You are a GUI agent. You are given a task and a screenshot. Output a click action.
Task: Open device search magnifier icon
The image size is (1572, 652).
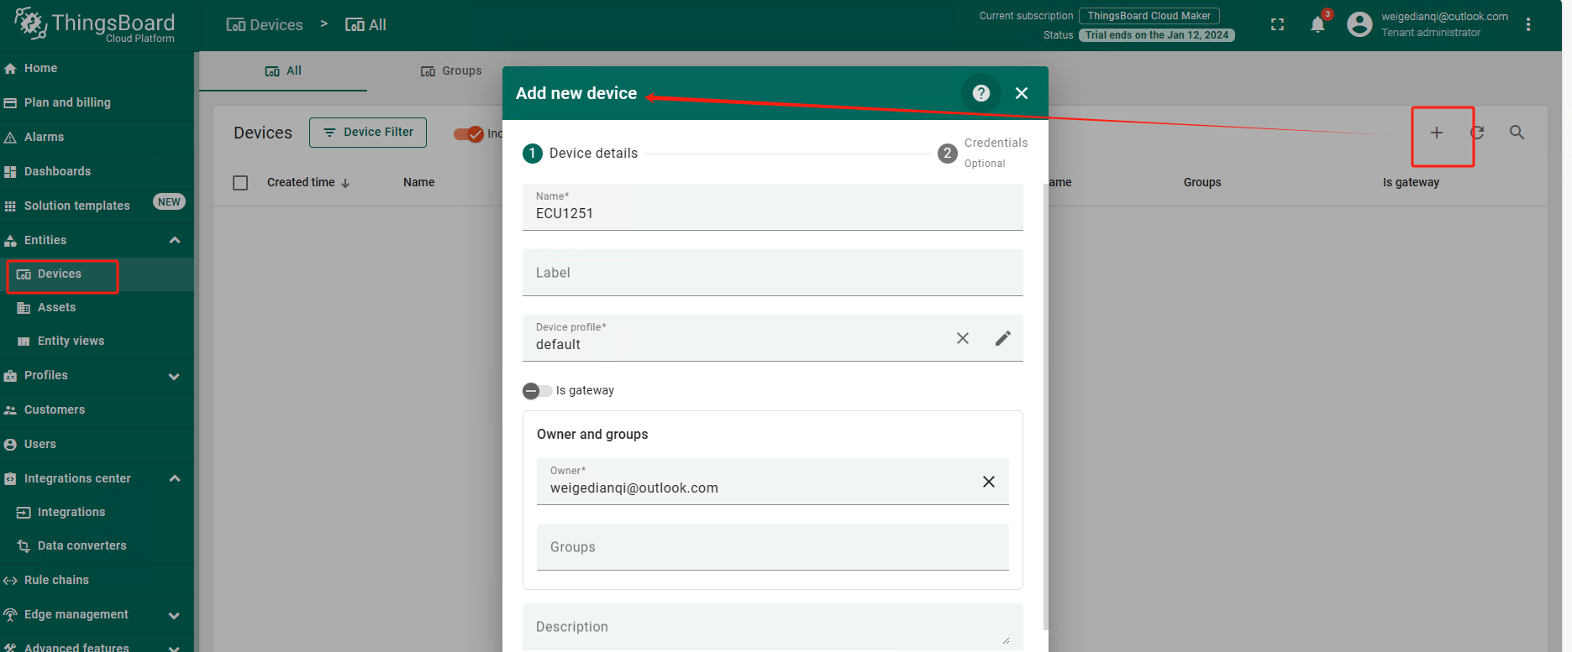[1517, 133]
